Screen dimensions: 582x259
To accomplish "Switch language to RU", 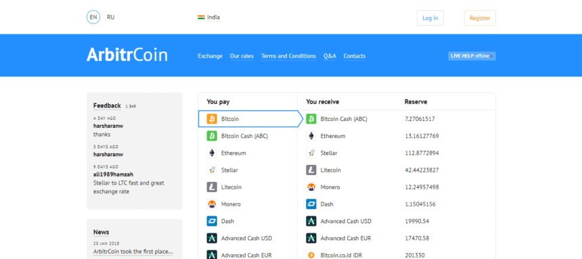I will (110, 18).
